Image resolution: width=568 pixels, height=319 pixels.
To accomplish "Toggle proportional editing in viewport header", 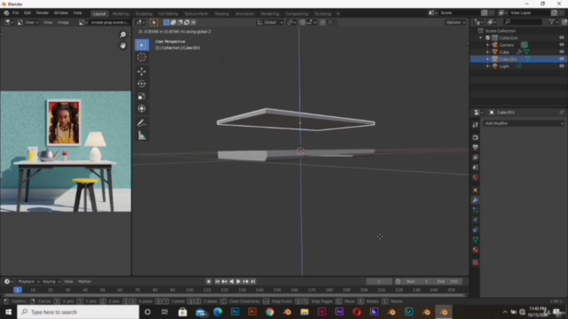I will (322, 22).
